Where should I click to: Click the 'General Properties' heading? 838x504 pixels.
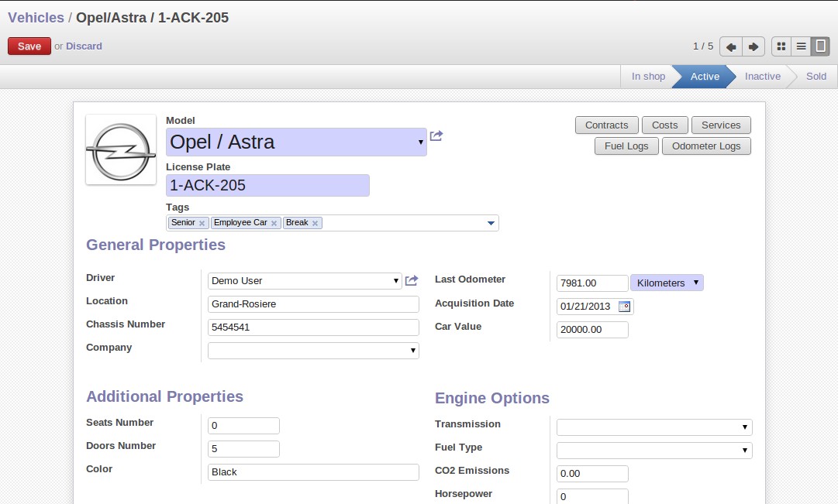pyautogui.click(x=156, y=245)
